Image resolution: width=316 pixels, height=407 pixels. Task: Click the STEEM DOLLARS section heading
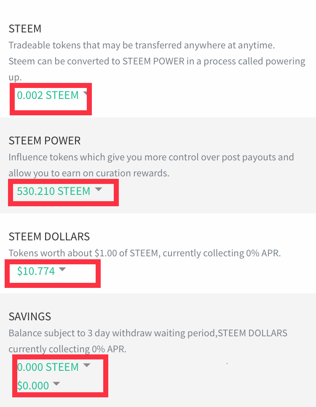(49, 237)
